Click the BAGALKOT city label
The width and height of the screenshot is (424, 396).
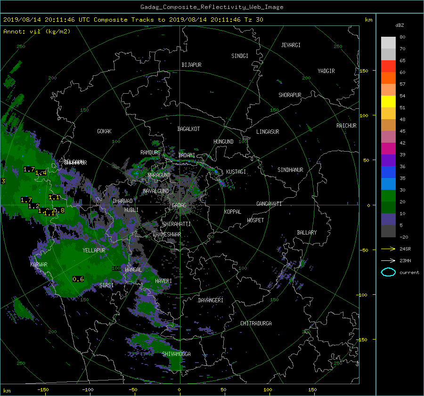click(x=188, y=129)
